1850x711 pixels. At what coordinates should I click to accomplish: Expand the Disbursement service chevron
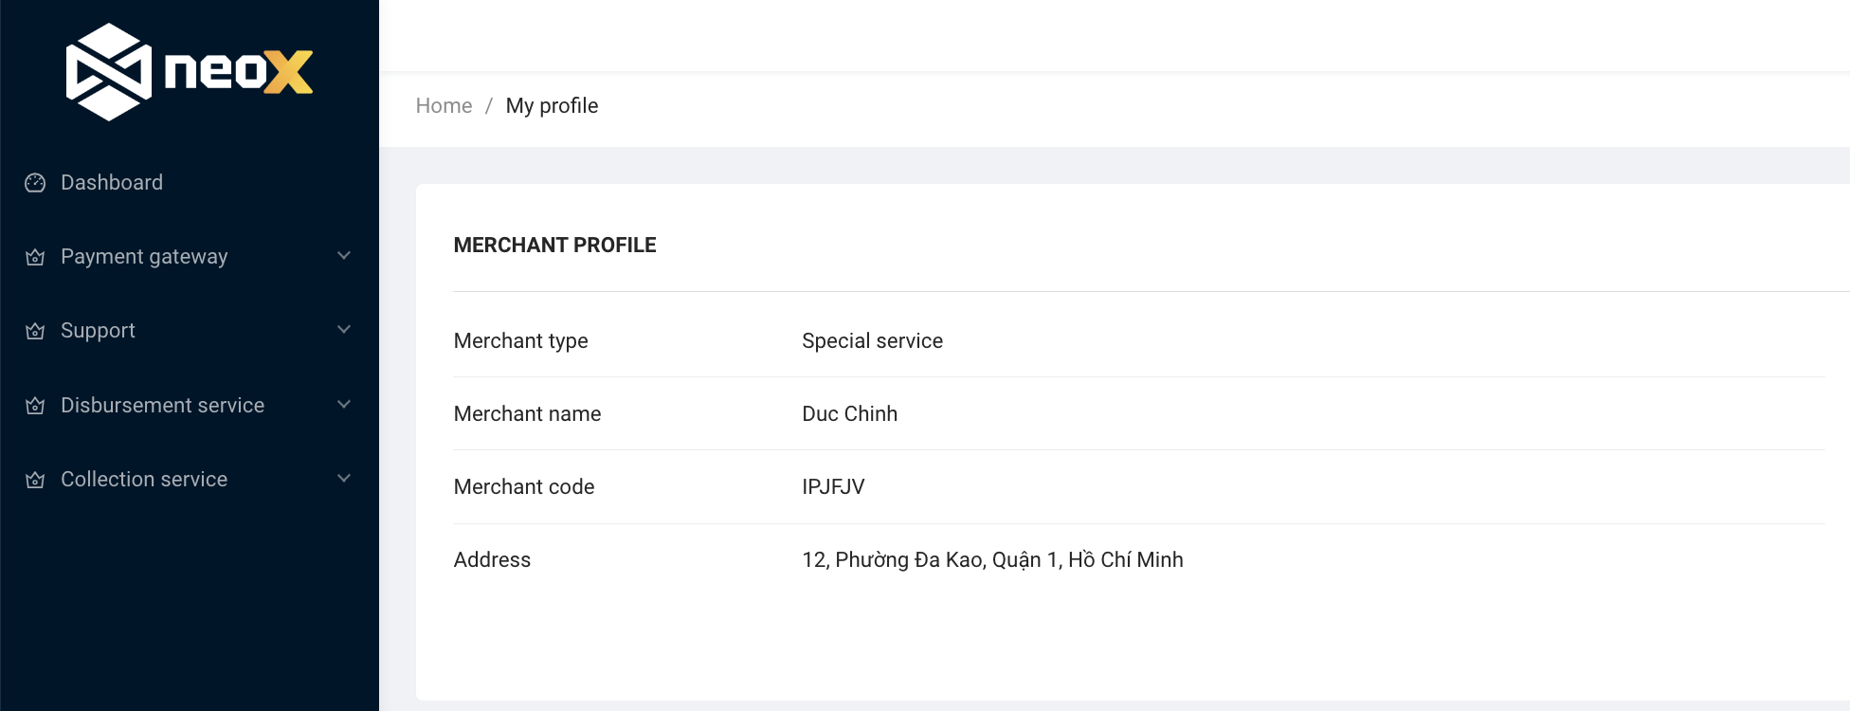(344, 405)
